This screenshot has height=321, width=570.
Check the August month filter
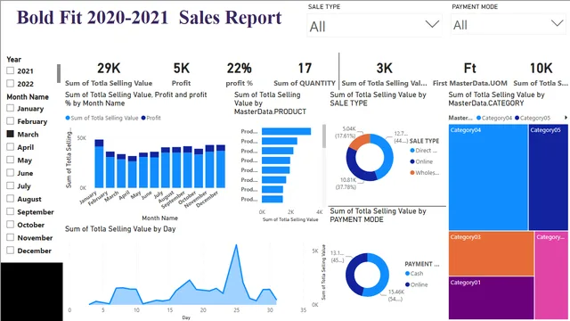pyautogui.click(x=10, y=198)
